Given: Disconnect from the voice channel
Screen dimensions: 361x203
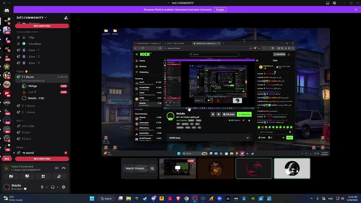Looking at the screenshot, I should (63, 168).
